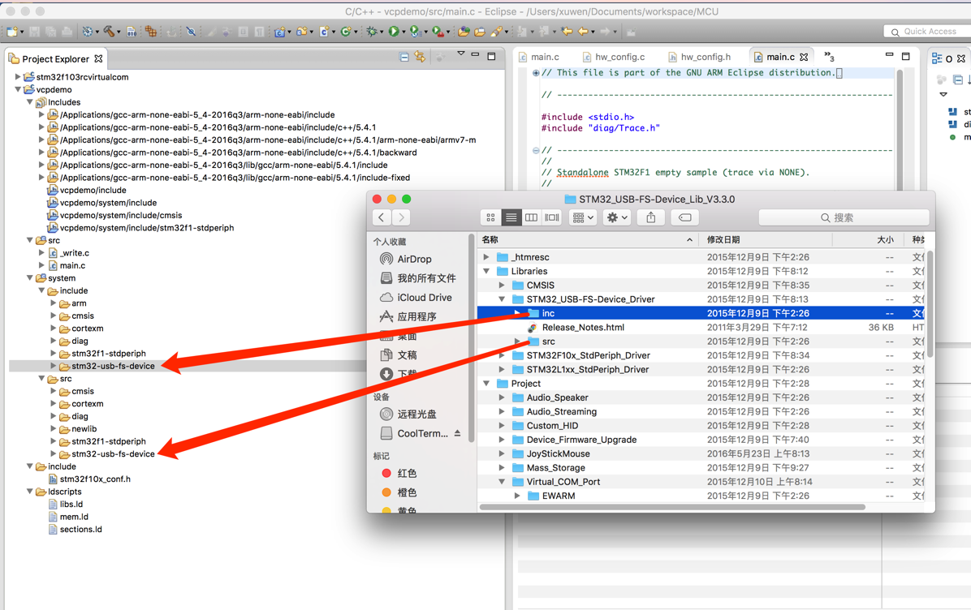Switch Finder to Cover Flow view

pyautogui.click(x=552, y=217)
